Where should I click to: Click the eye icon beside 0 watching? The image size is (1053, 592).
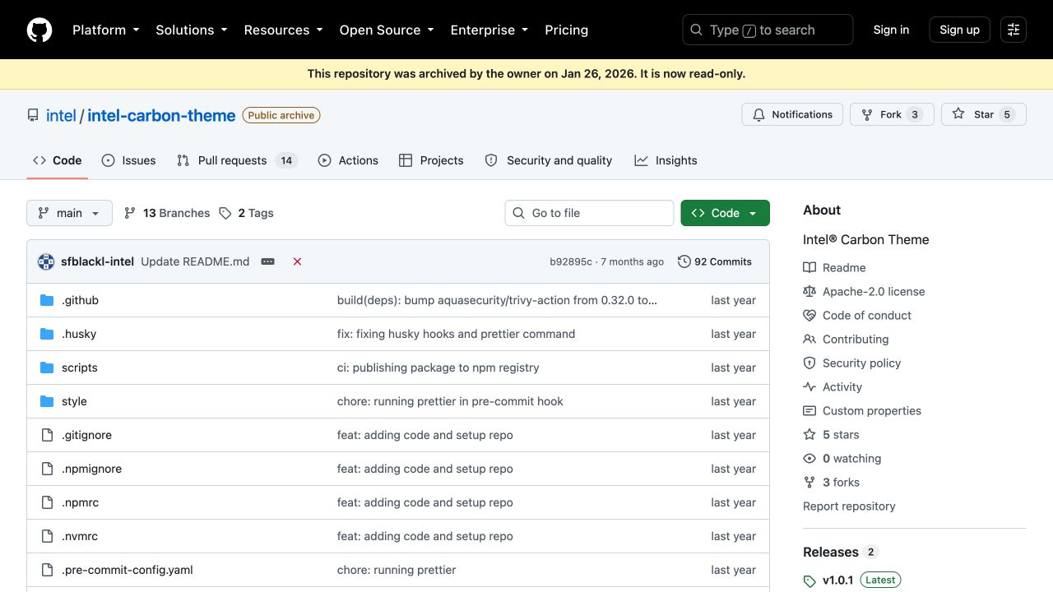[x=809, y=458]
